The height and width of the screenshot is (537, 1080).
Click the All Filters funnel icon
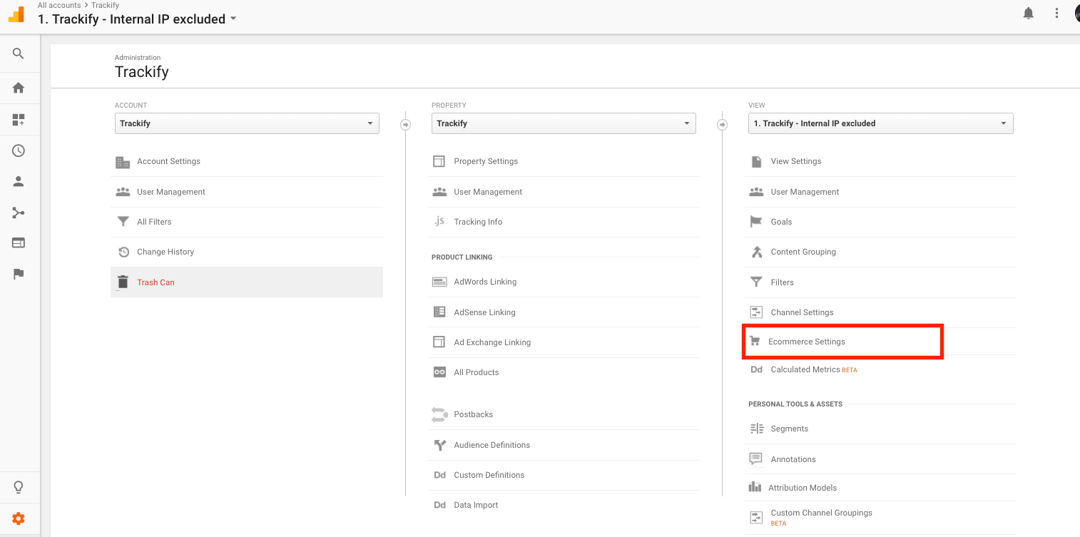click(123, 222)
